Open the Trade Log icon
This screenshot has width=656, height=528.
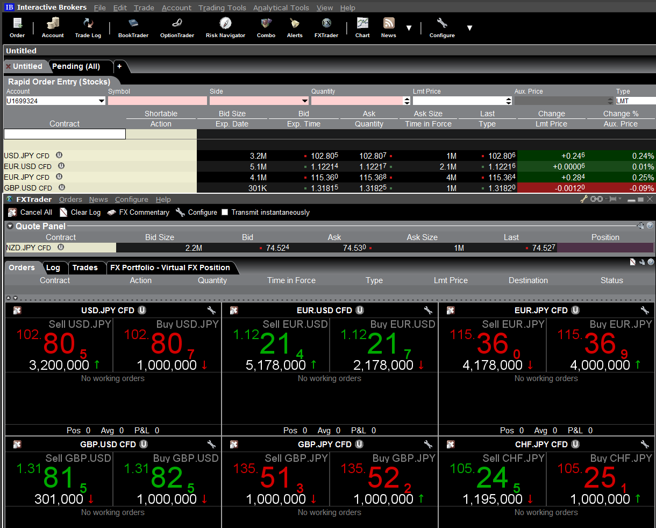coord(88,27)
